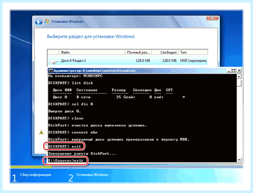Click the cmd scrollbar up arrow
This screenshot has height=193, width=253.
[239, 76]
